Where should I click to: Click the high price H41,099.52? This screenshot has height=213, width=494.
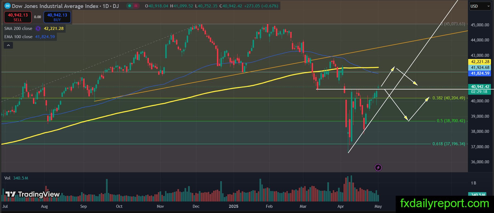182,6
